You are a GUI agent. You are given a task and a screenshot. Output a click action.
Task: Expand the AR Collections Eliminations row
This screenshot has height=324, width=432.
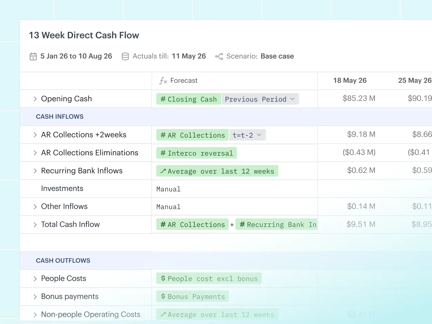[x=35, y=153]
